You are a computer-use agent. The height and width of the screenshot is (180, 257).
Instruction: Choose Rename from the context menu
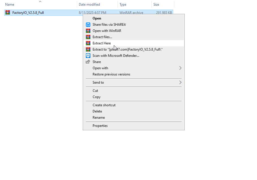(134, 118)
